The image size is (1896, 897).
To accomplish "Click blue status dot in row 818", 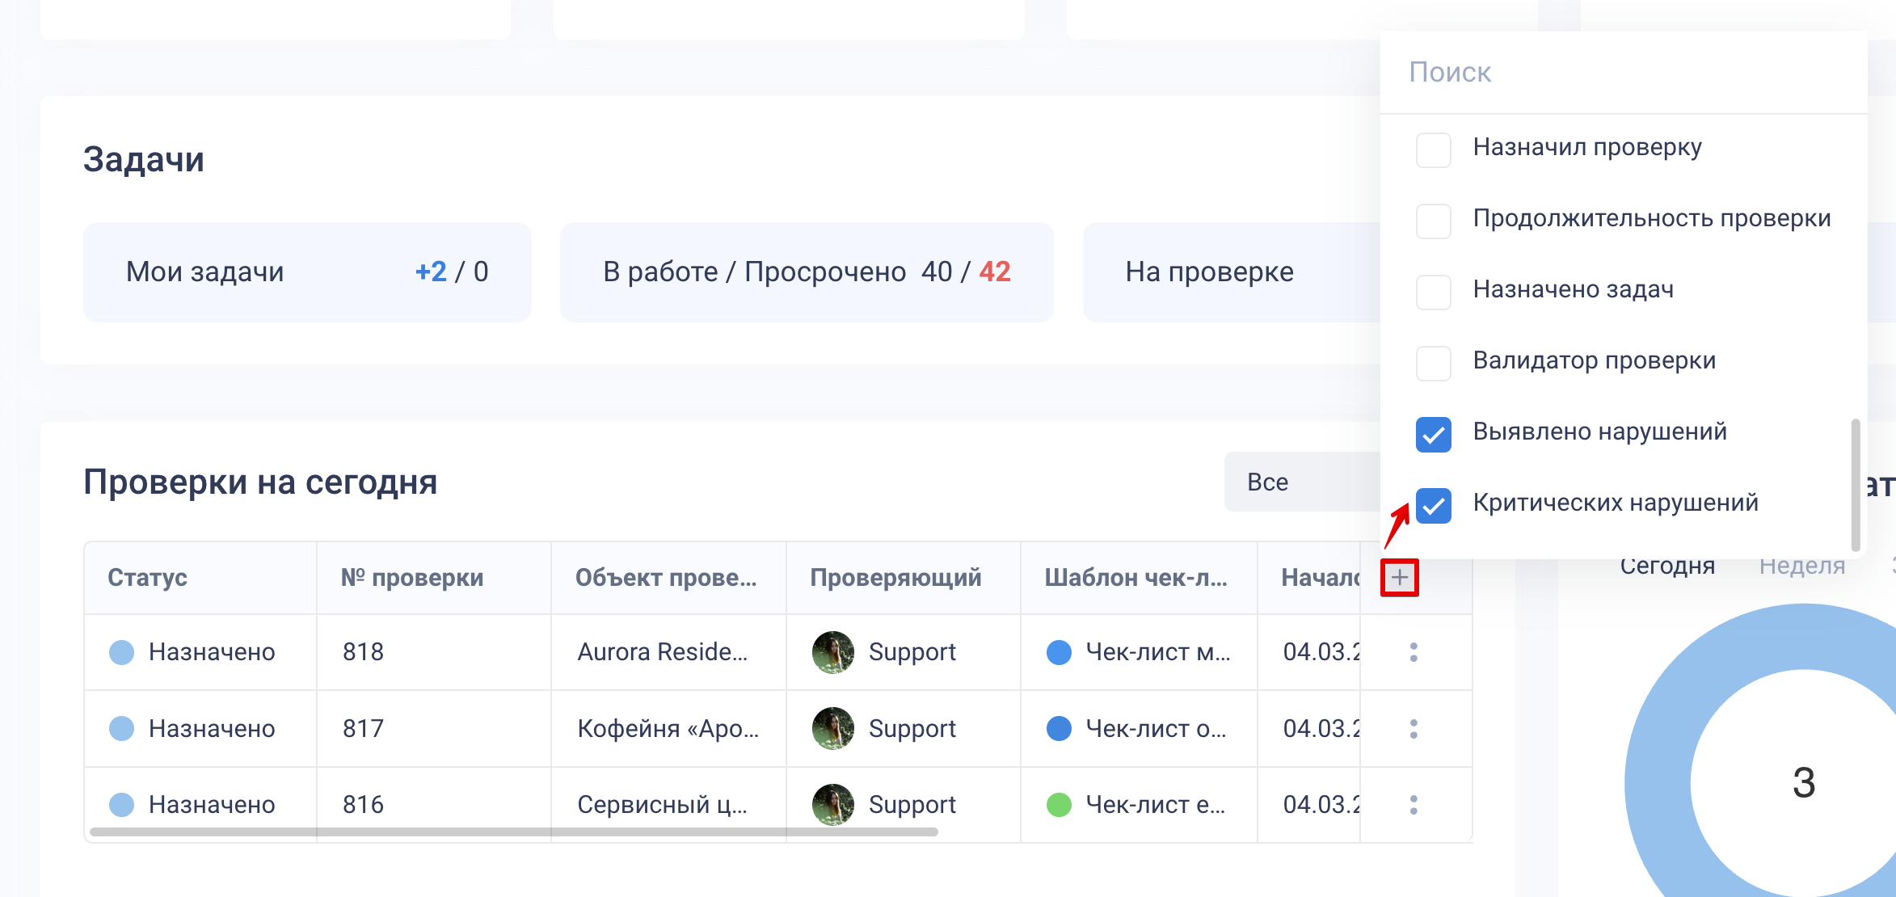I will click(x=121, y=652).
